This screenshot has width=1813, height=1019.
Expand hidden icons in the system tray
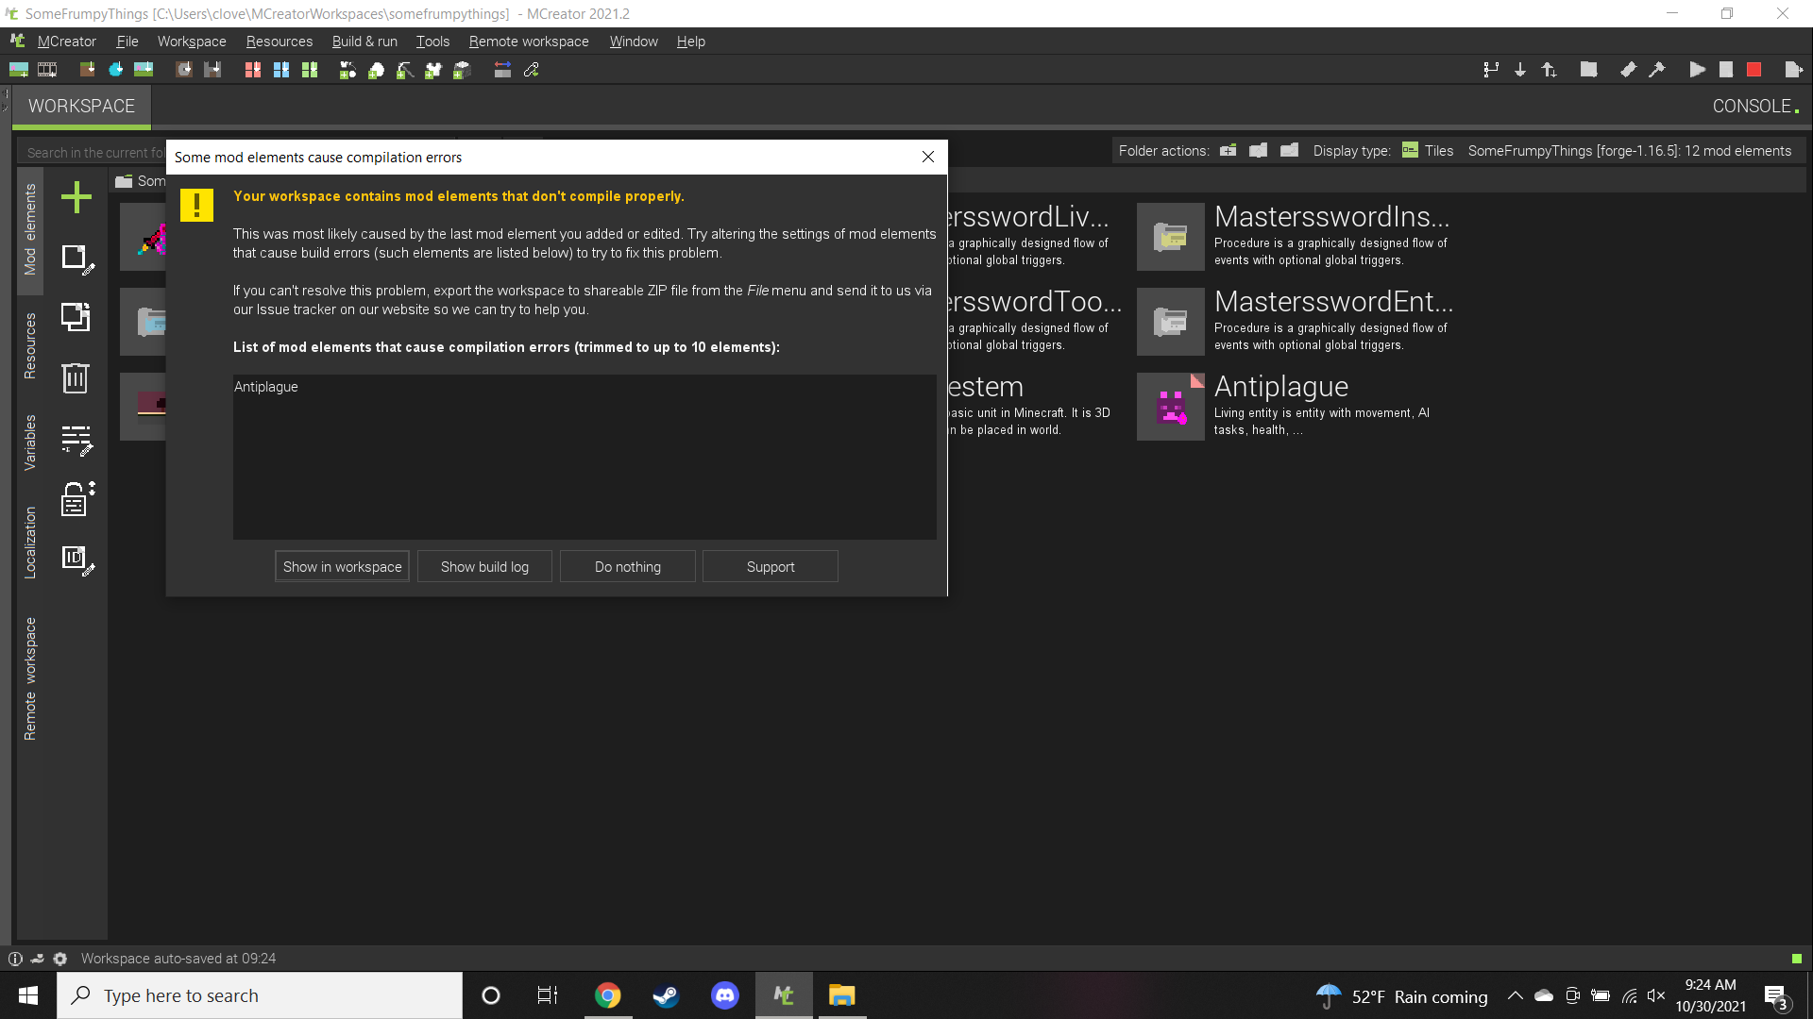pyautogui.click(x=1515, y=995)
